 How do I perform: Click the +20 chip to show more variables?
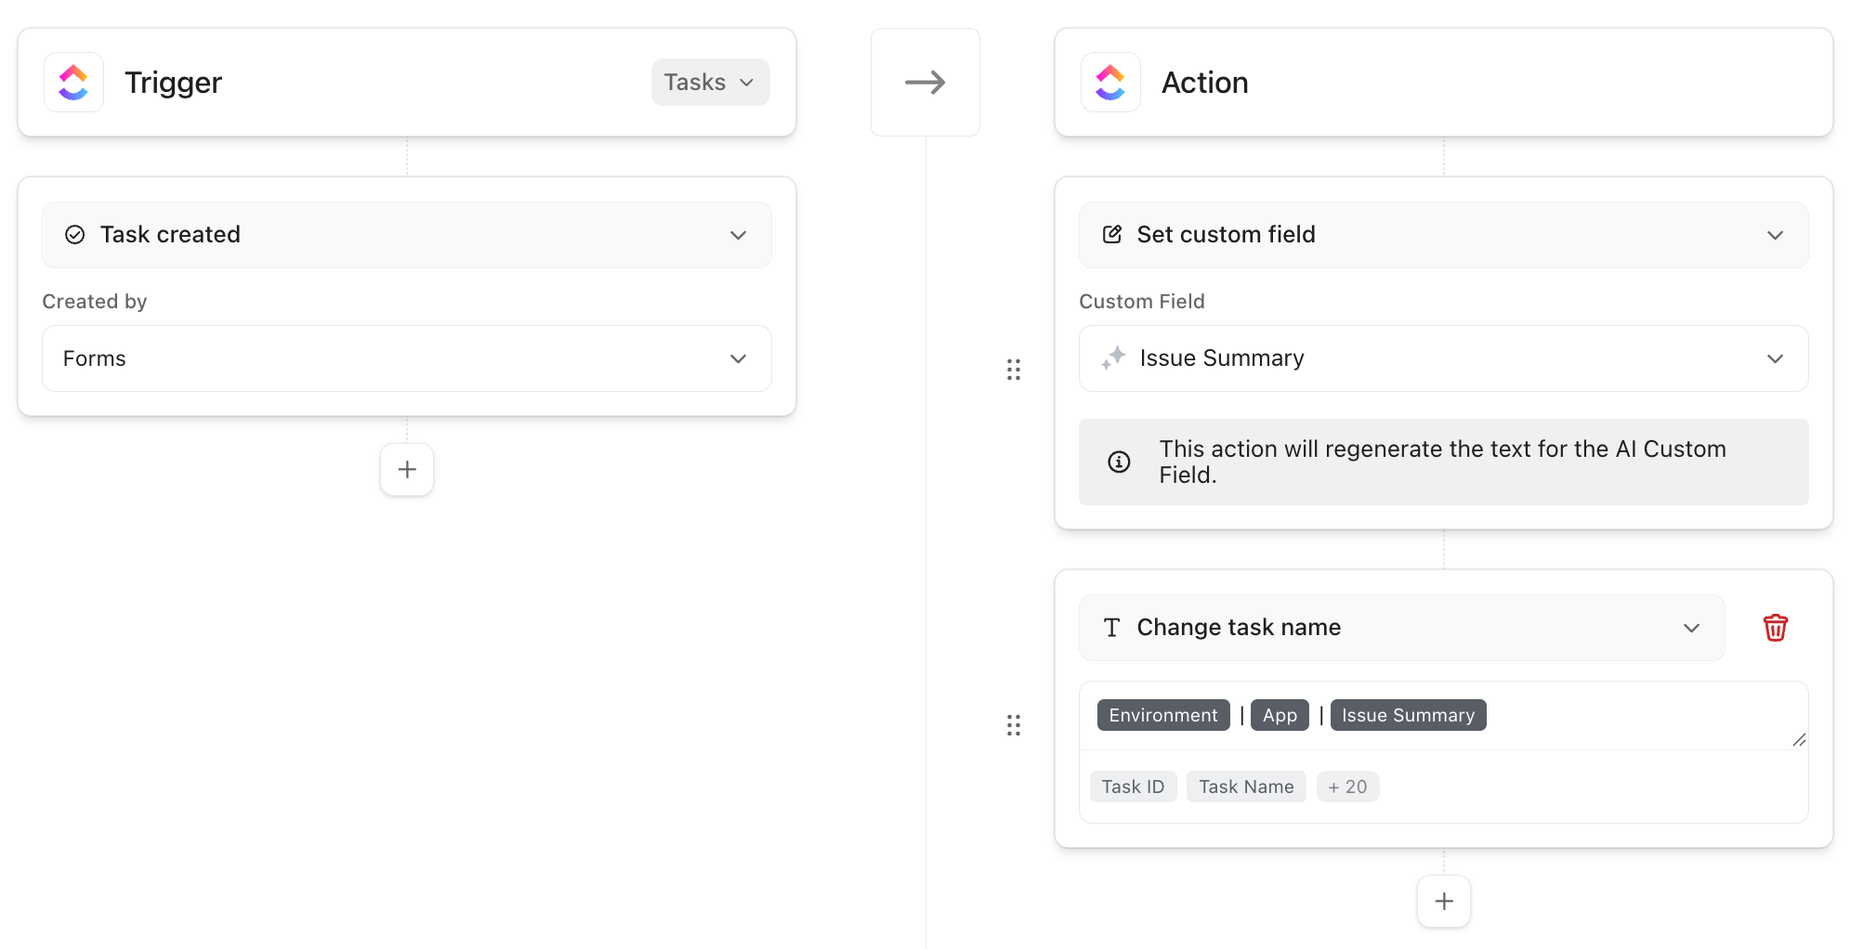1347,786
